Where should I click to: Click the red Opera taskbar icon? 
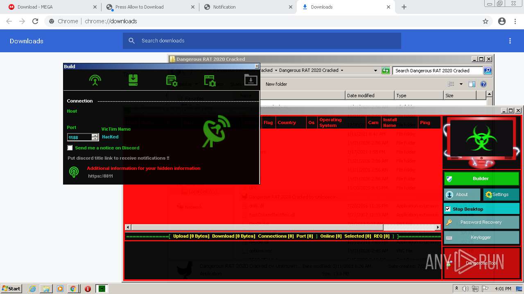click(88, 289)
